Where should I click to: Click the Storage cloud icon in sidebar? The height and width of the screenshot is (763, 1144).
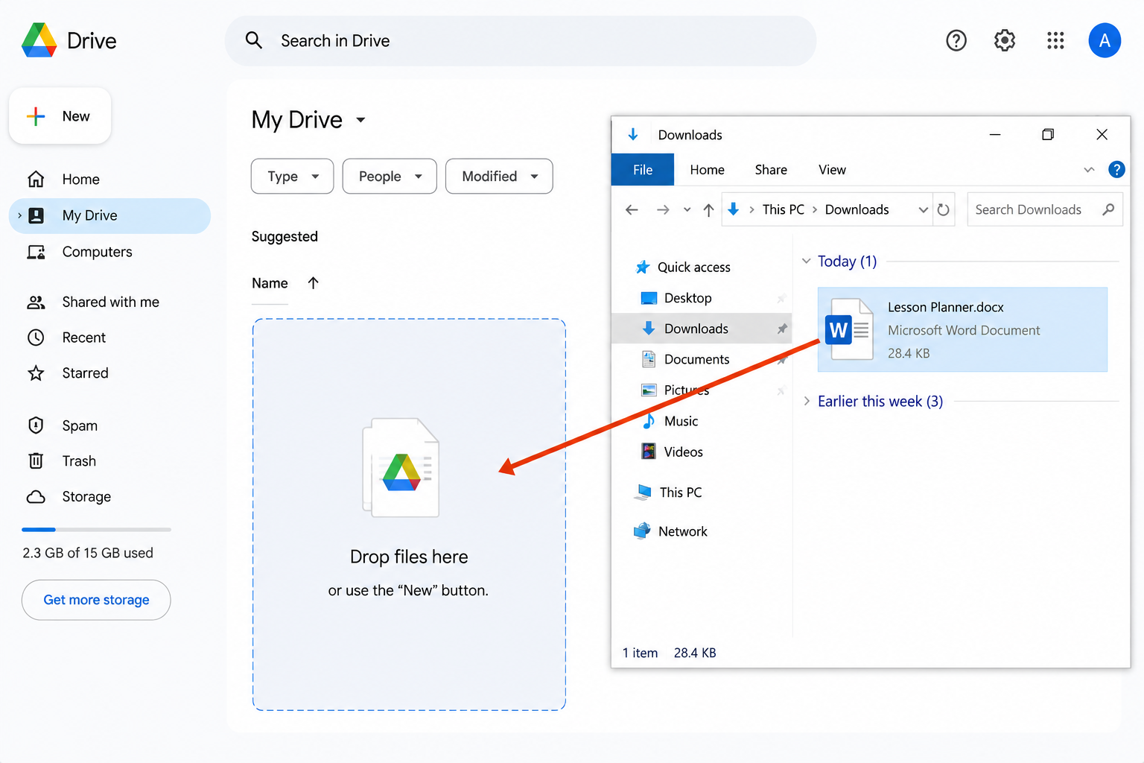[36, 497]
